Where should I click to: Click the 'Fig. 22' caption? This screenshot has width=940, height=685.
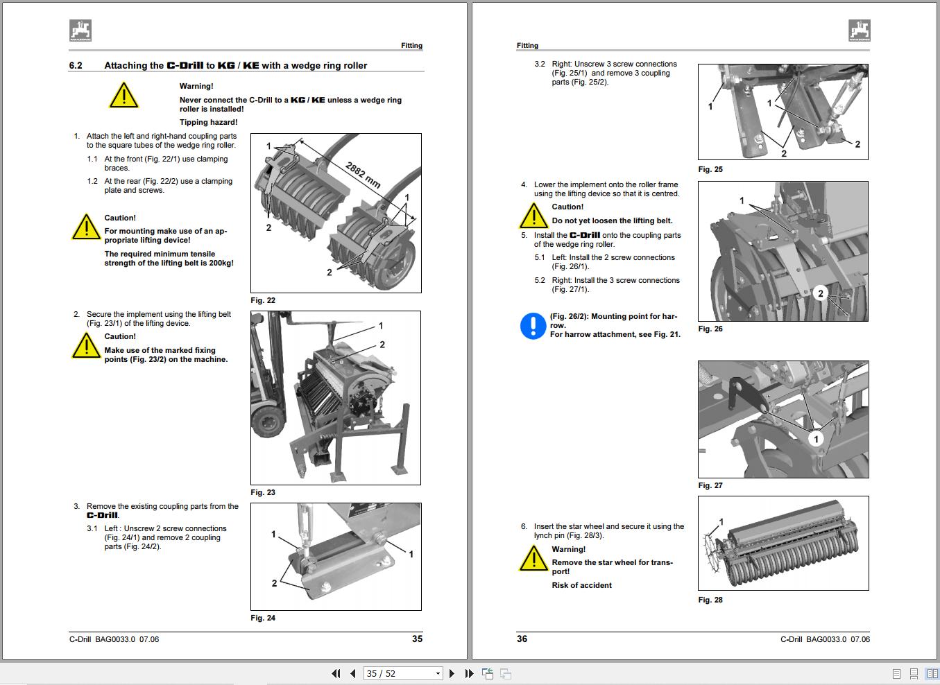(263, 300)
